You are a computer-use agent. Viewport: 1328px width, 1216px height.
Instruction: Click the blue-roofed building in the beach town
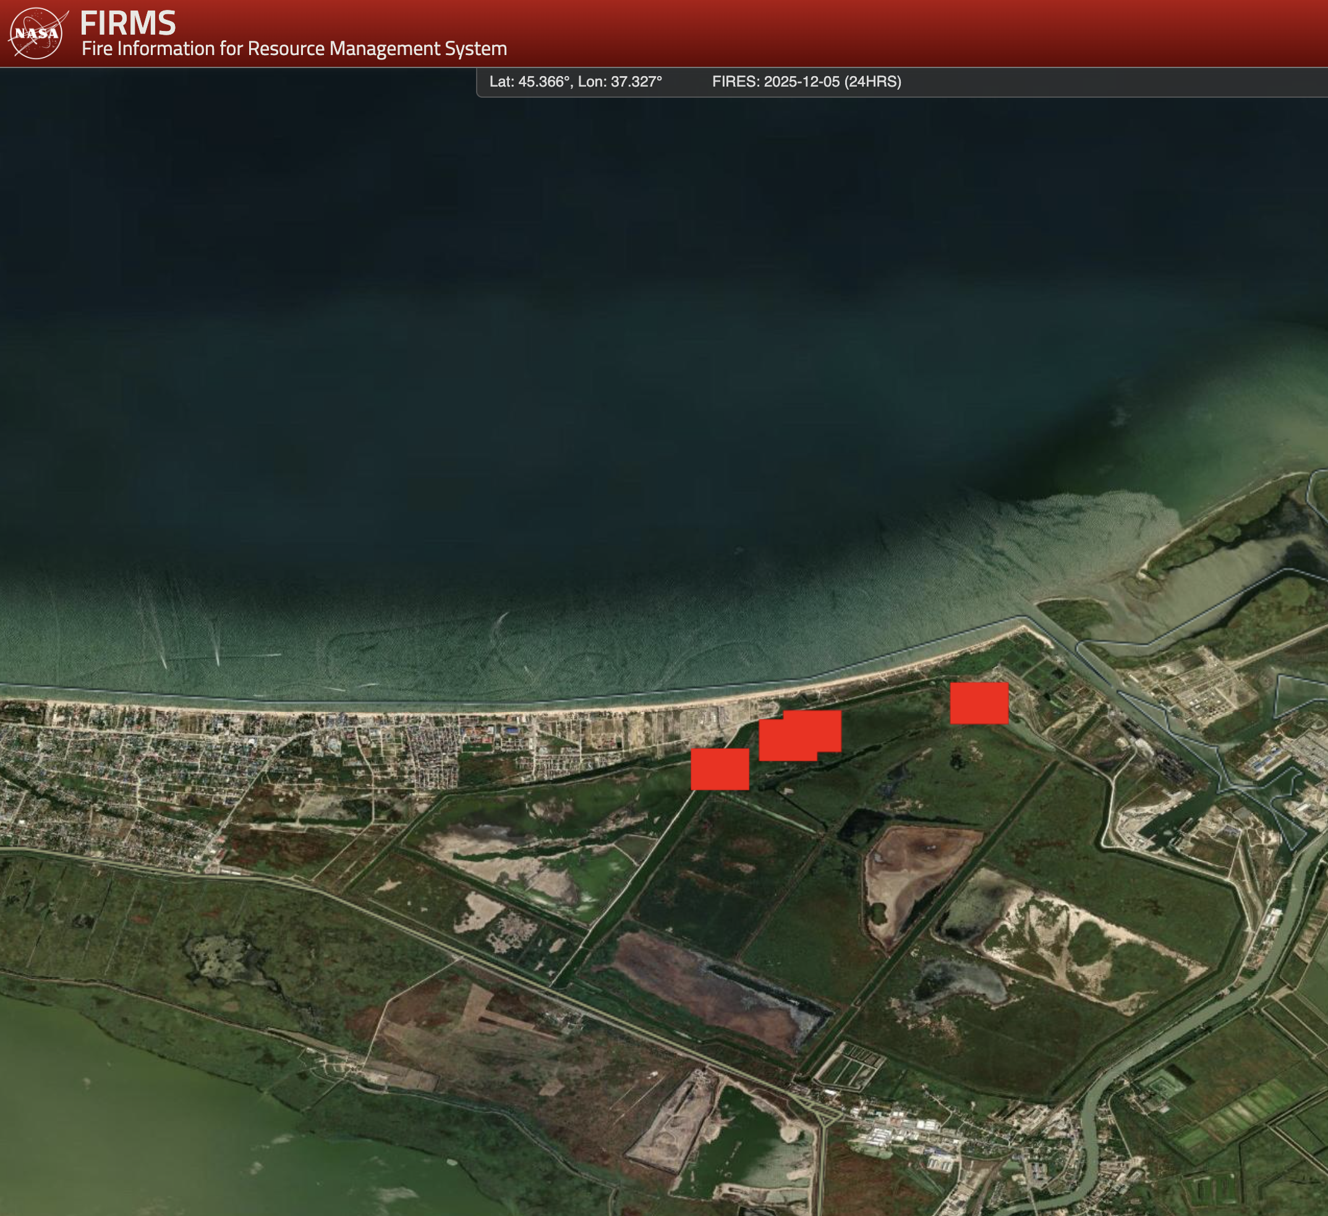tap(511, 730)
